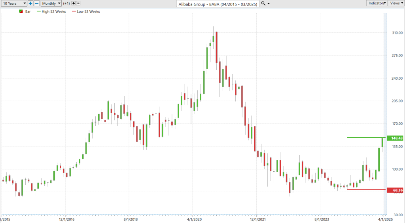Open the Views menu

click(x=396, y=3)
